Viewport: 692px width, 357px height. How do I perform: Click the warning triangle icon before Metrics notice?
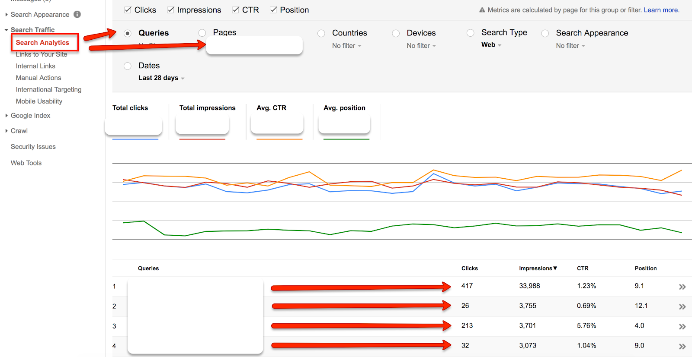482,10
